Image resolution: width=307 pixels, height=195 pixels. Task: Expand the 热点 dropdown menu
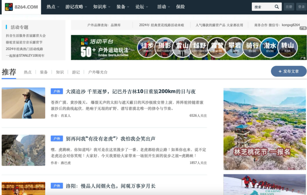(x=53, y=7)
